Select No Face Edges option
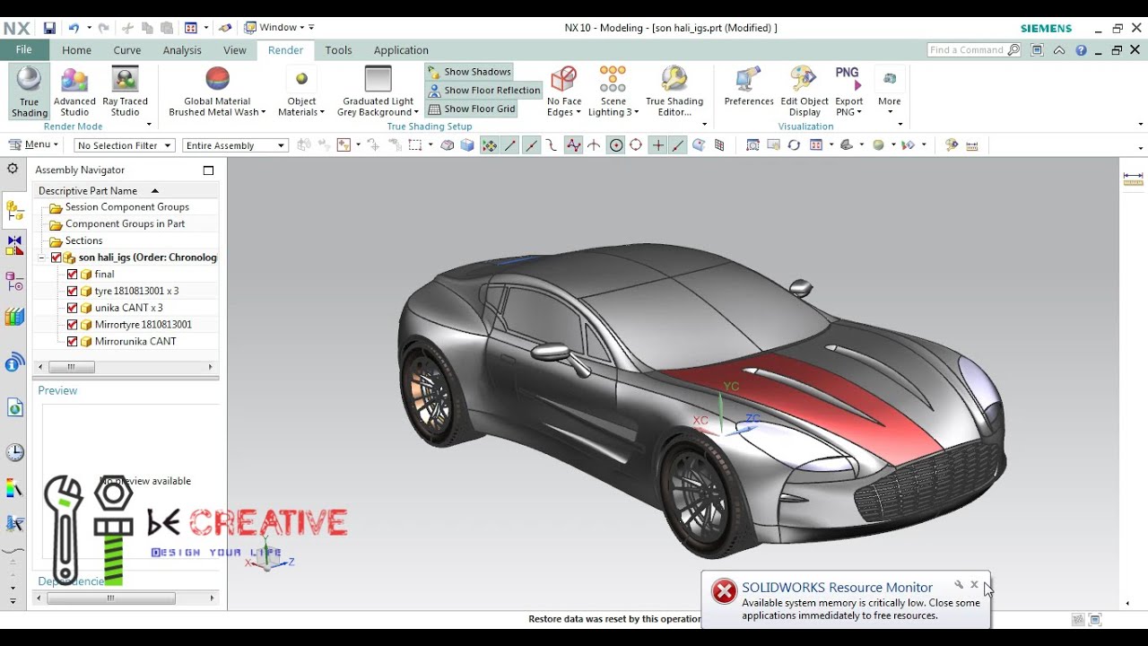This screenshot has width=1148, height=646. tap(564, 92)
